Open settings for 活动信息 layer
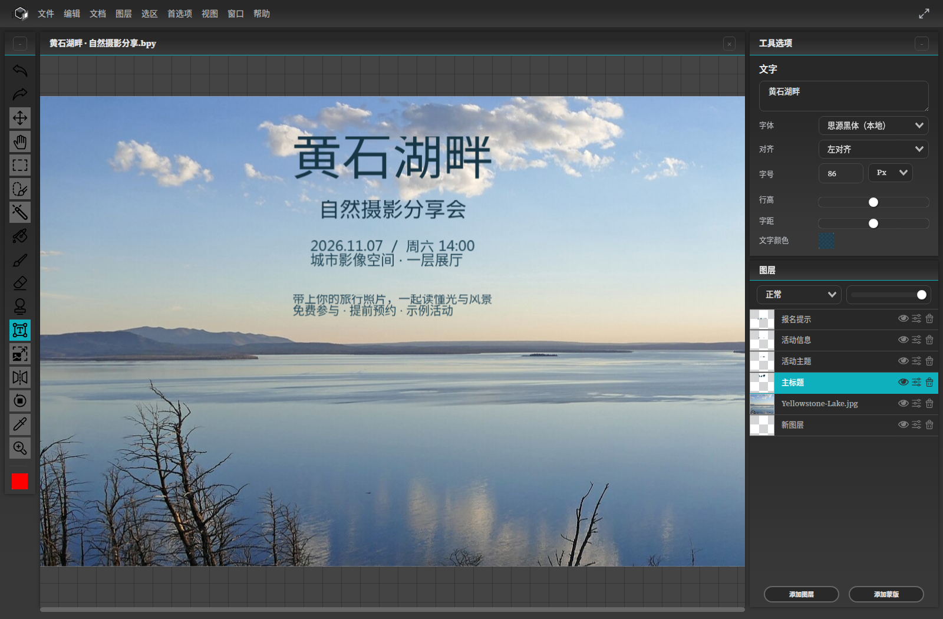The height and width of the screenshot is (619, 943). (x=916, y=340)
